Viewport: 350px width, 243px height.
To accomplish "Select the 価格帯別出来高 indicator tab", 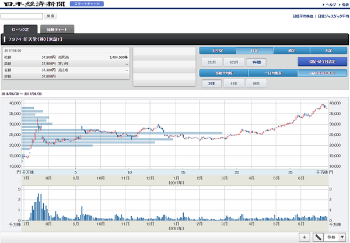I will click(x=323, y=73).
